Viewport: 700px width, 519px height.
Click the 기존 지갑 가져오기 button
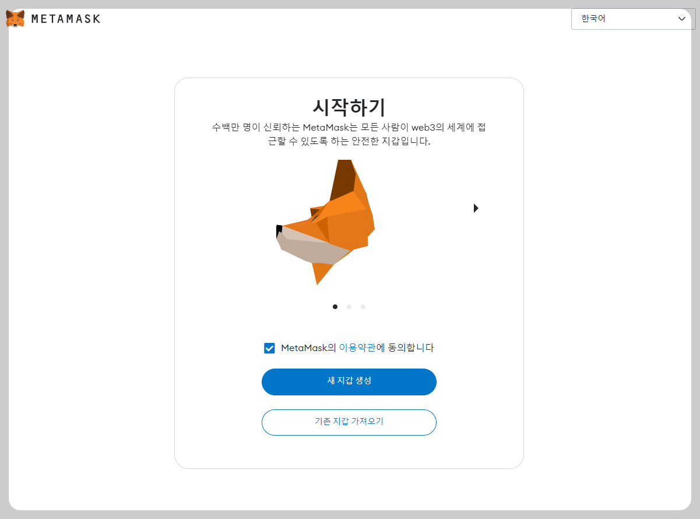pyautogui.click(x=349, y=422)
